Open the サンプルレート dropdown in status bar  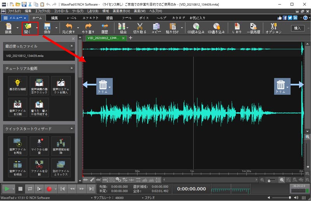[106, 198]
